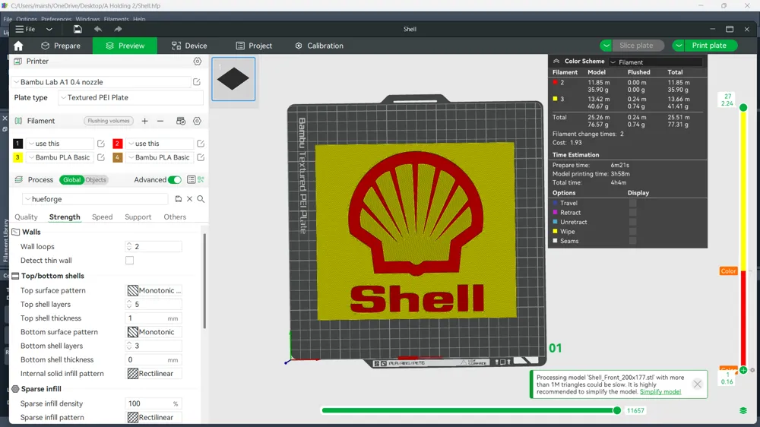Open Bambu Lab A1 printer dropdown
The image size is (760, 427).
coord(101,82)
